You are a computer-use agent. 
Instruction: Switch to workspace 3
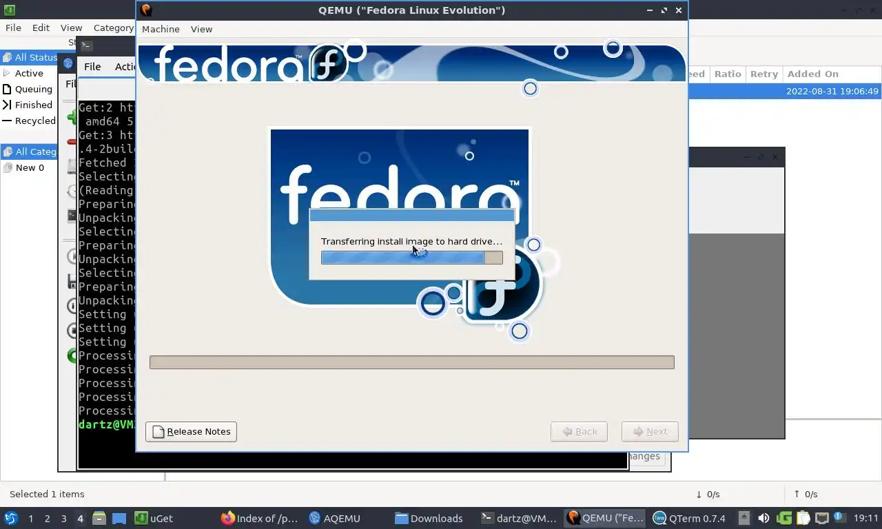63,519
